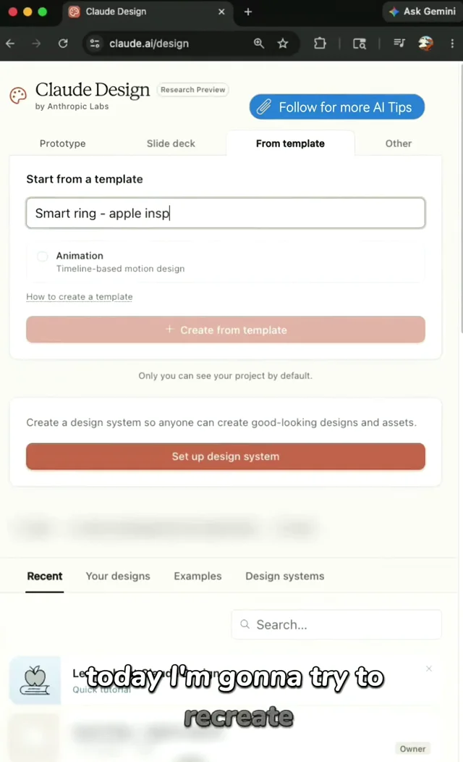The image size is (463, 762).
Task: Click the browser reload page icon
Action: 63,43
